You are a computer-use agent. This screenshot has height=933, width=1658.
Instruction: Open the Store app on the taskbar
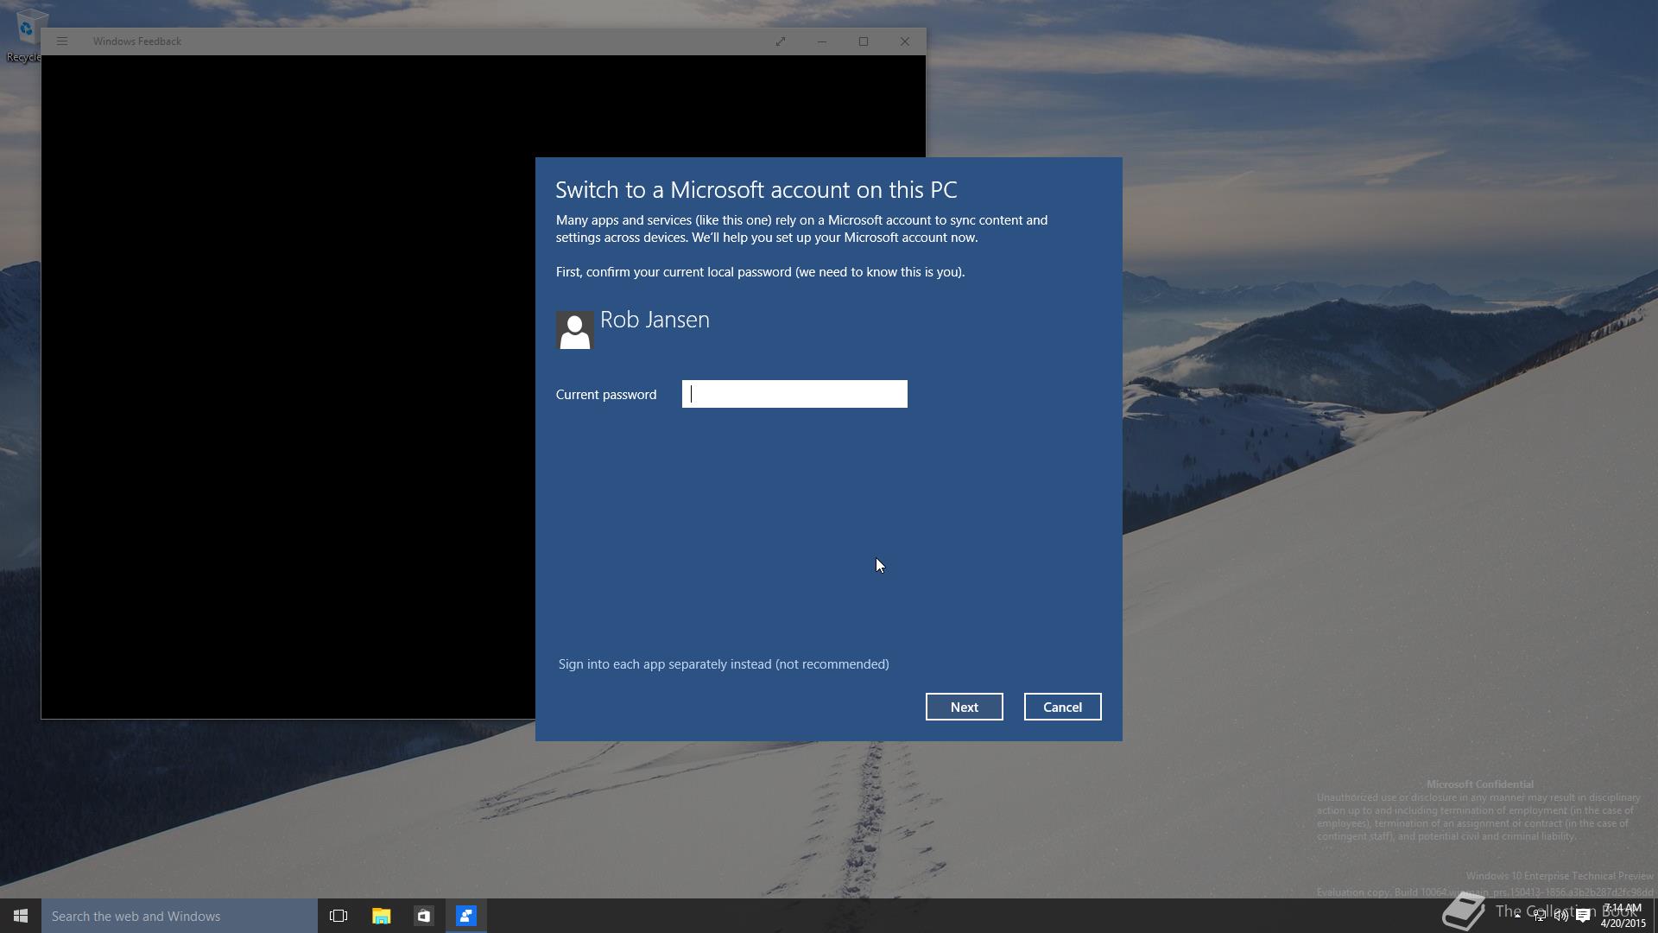[x=423, y=916]
